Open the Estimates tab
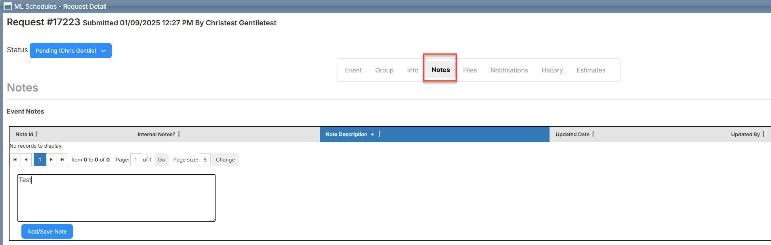Image resolution: width=771 pixels, height=245 pixels. (x=591, y=70)
